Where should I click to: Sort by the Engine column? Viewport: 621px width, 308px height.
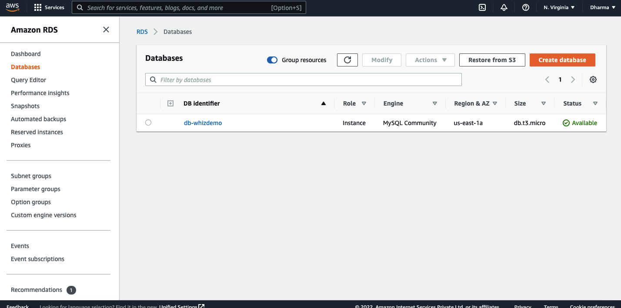(434, 103)
